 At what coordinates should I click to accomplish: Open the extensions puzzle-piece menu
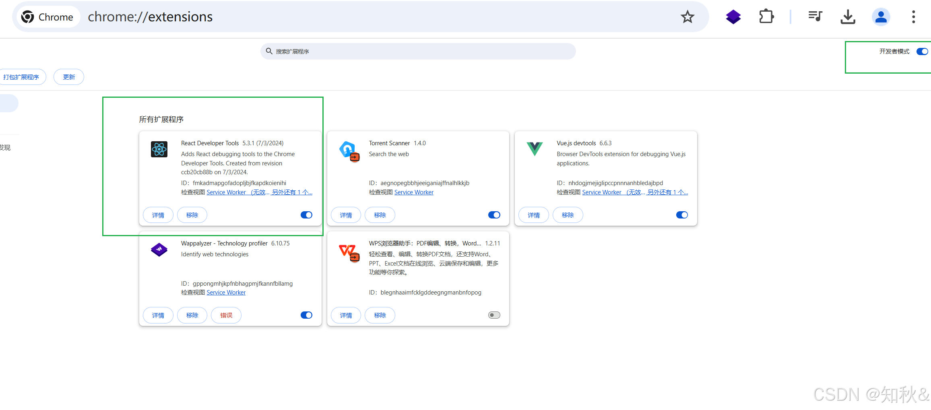pyautogui.click(x=766, y=17)
